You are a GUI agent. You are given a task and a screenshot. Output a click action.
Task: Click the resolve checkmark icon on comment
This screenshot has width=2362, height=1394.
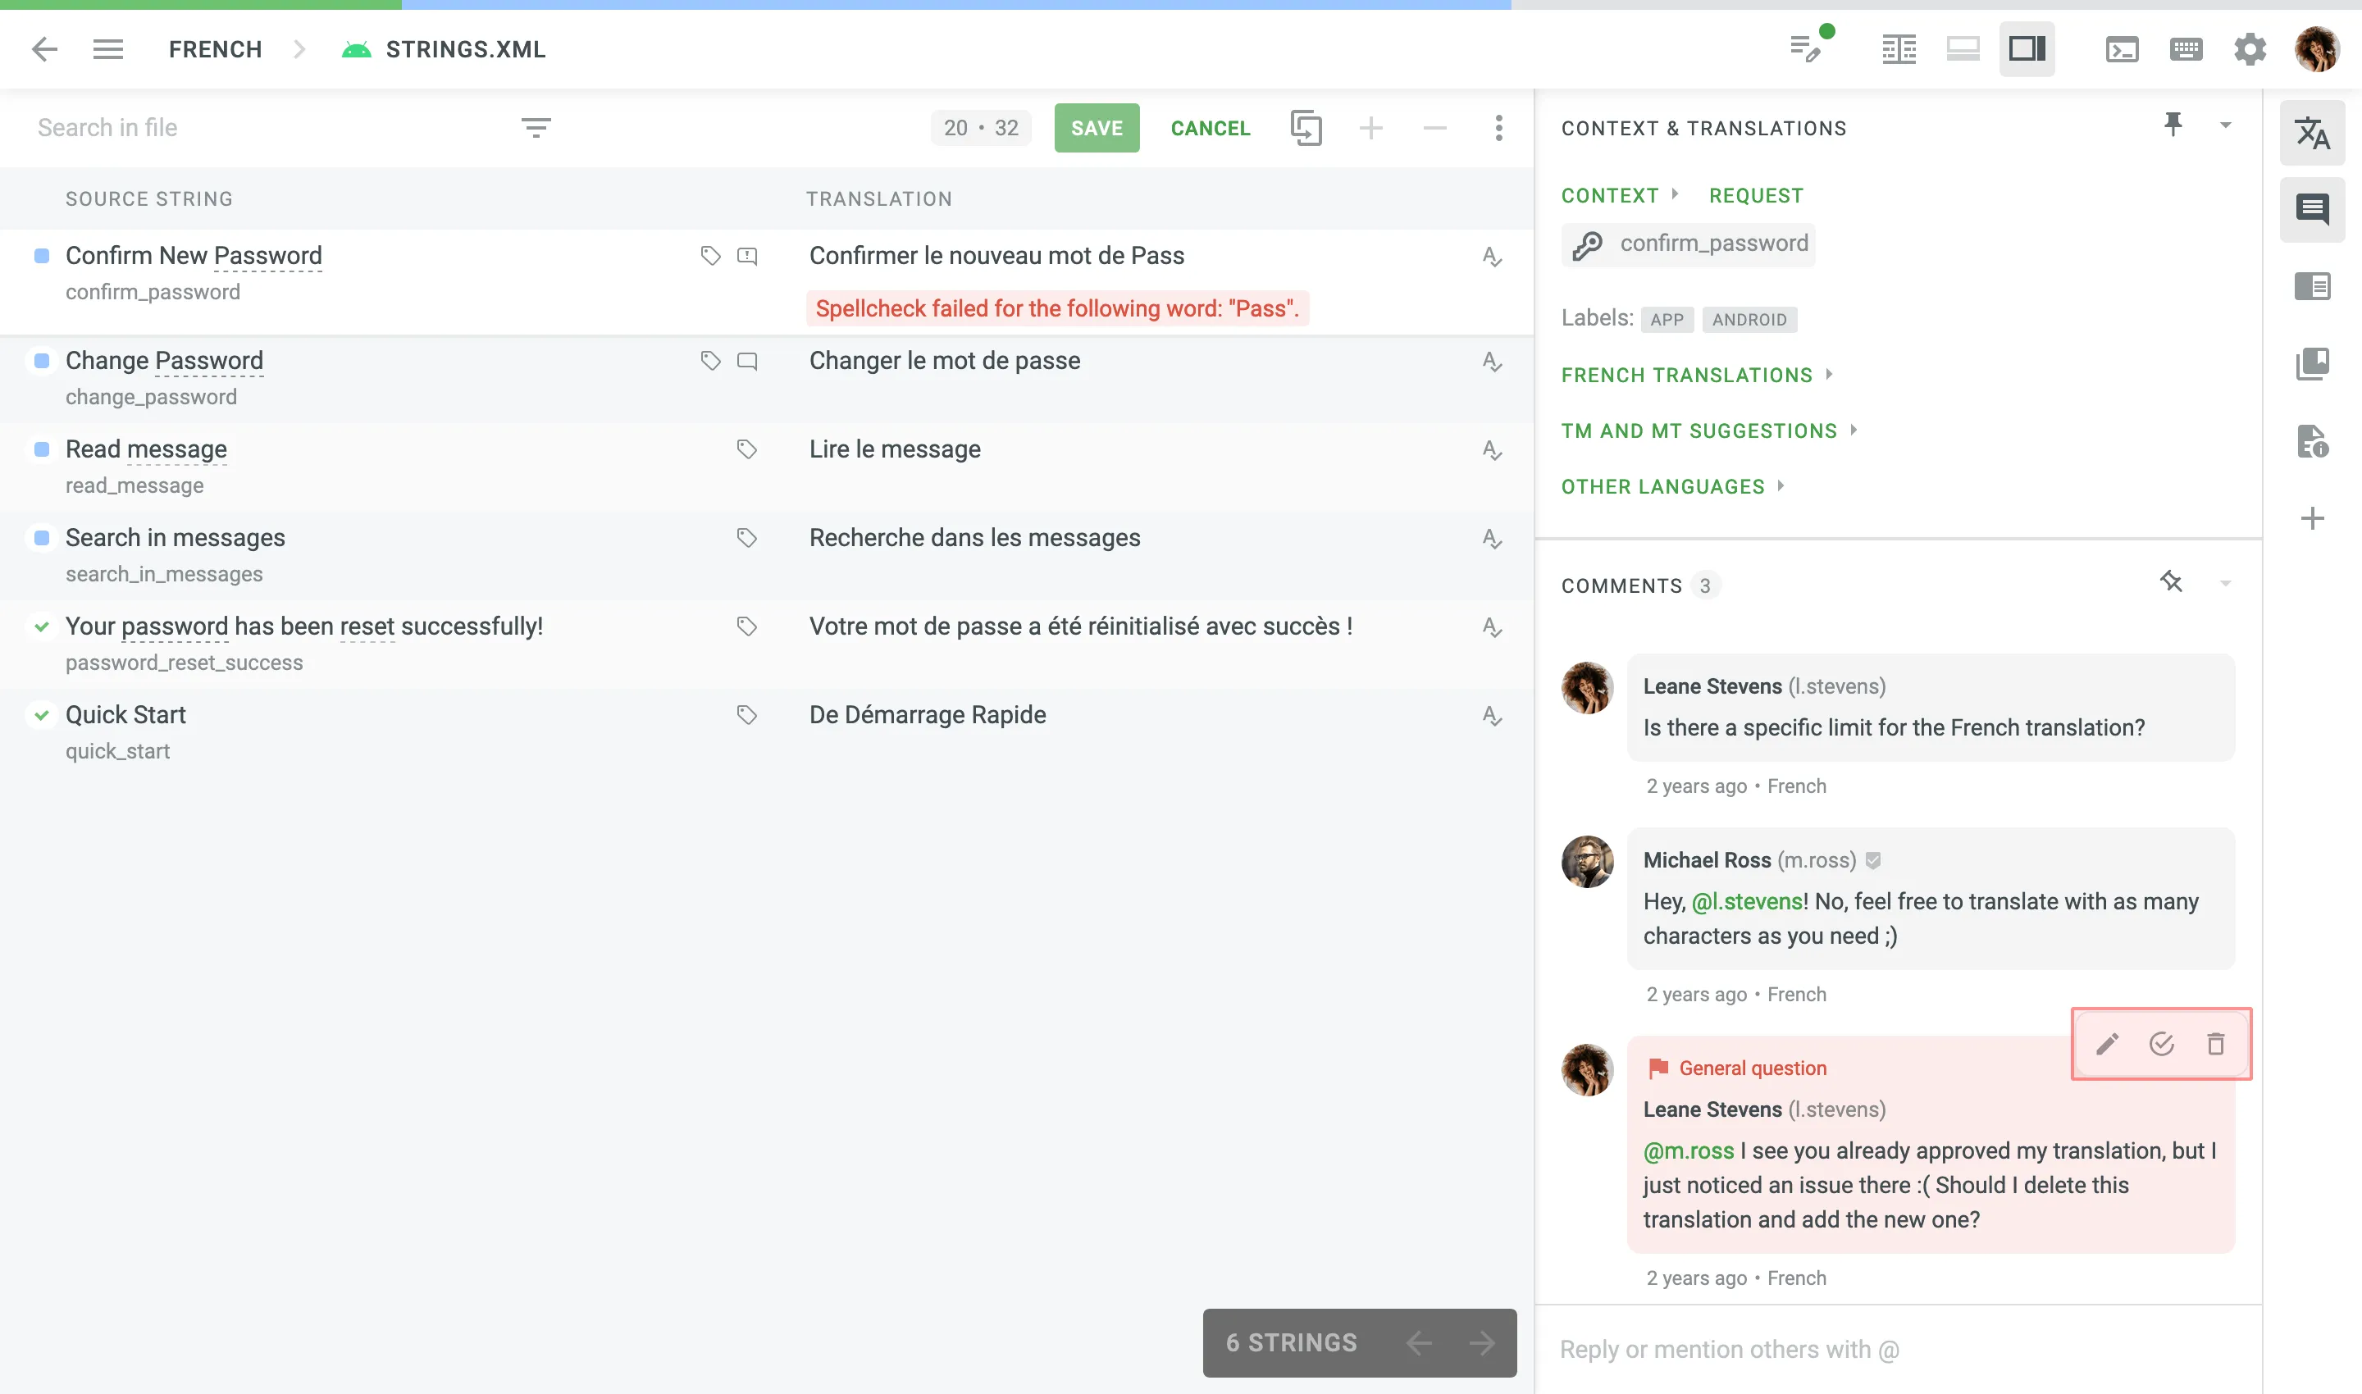[2161, 1044]
